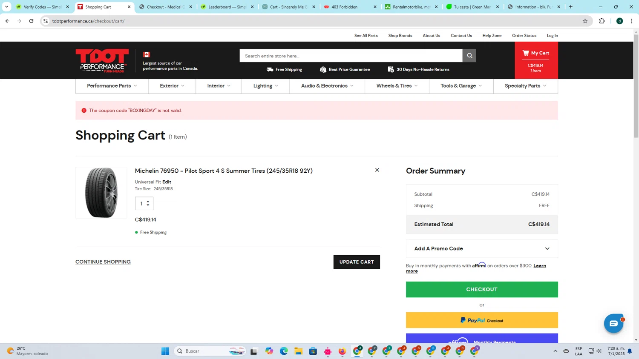
Task: Open Audio & Electronics dropdown
Action: tap(327, 86)
